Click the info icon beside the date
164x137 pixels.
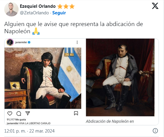[x=155, y=131]
